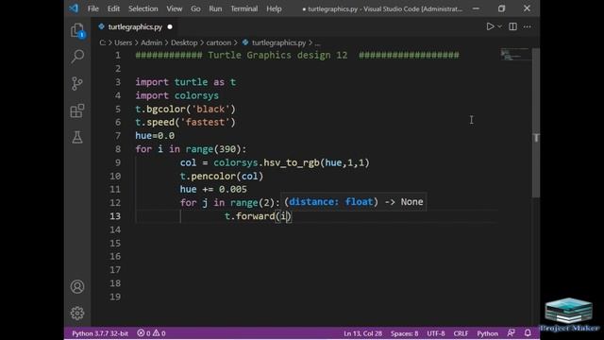
Task: Click the Turtle Graphics design 12 comment
Action: (297, 55)
